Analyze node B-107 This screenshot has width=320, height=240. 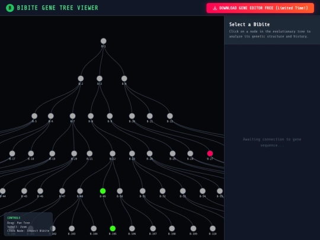[x=153, y=229]
